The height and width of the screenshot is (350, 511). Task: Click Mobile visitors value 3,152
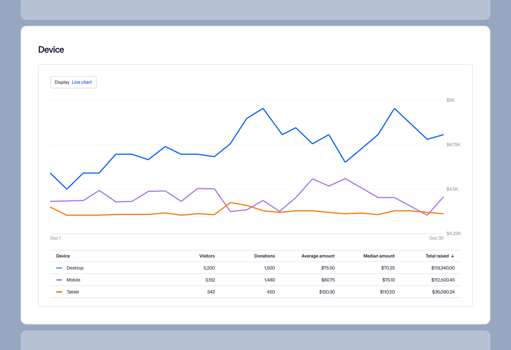coord(210,280)
